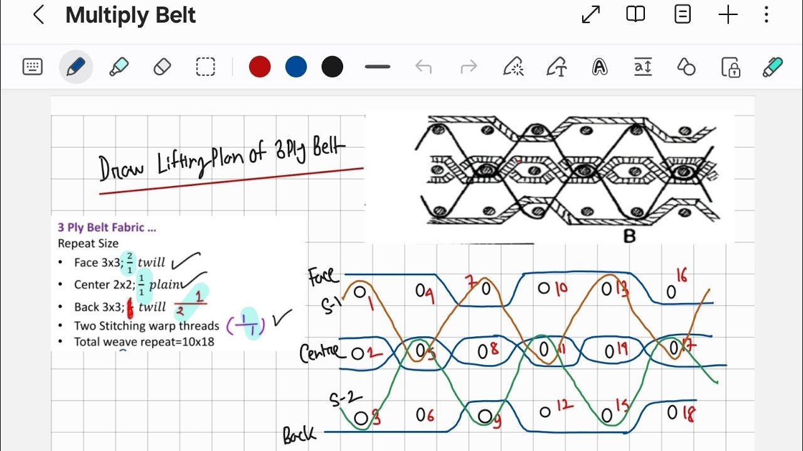The height and width of the screenshot is (451, 803).
Task: Activate the laser pointer pen tool
Action: click(514, 67)
